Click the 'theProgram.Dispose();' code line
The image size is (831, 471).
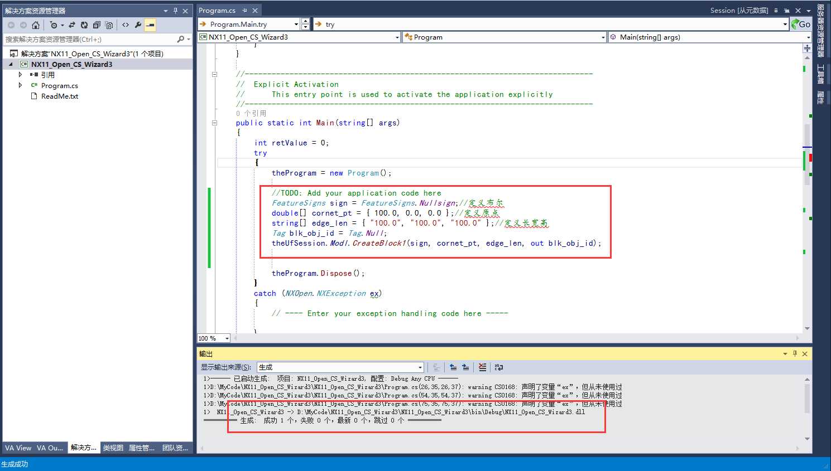318,273
